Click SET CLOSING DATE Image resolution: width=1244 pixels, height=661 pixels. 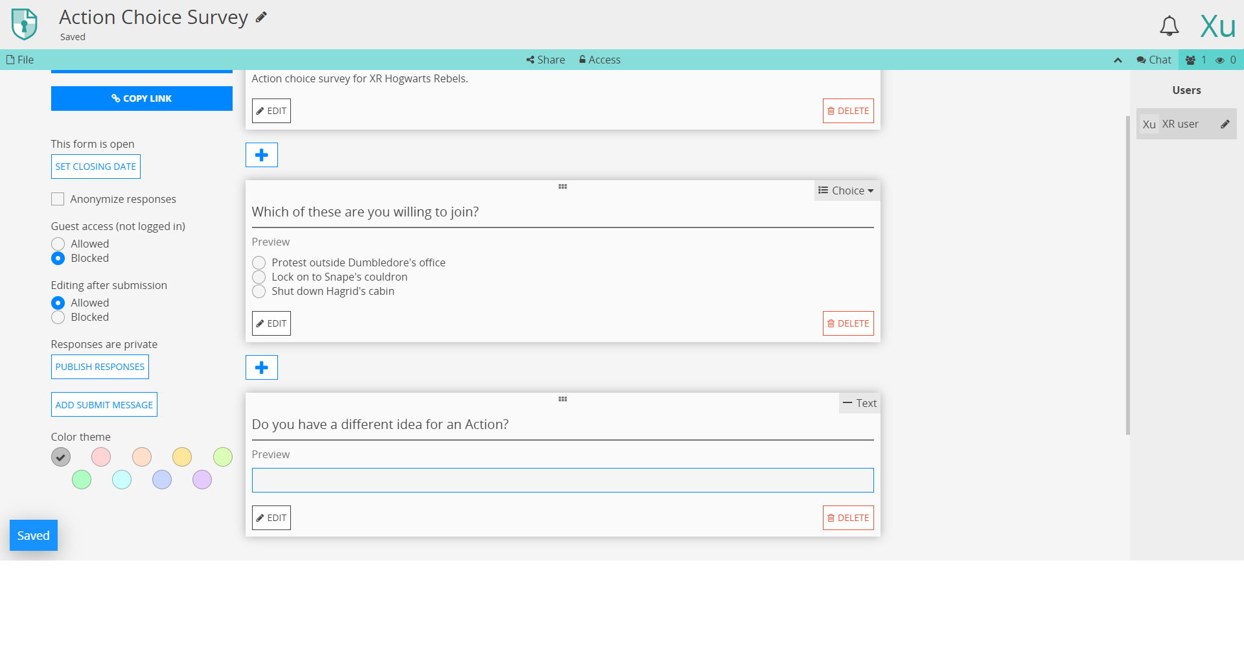[x=96, y=167]
